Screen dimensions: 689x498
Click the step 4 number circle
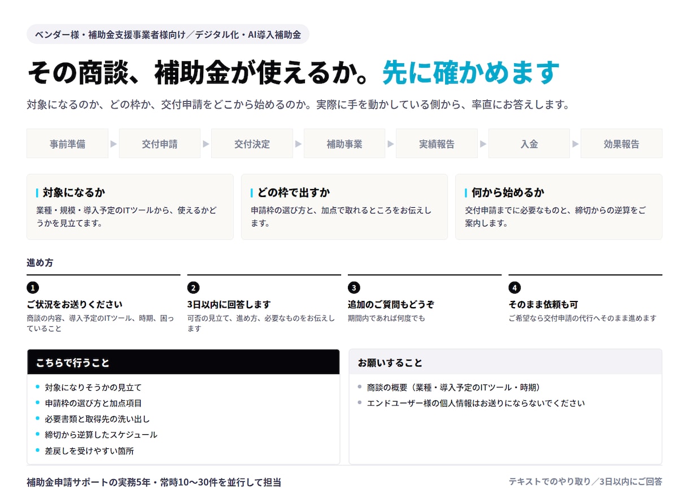point(514,288)
